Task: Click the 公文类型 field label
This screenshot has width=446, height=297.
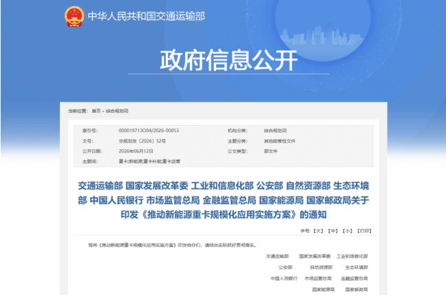Action: (x=237, y=151)
